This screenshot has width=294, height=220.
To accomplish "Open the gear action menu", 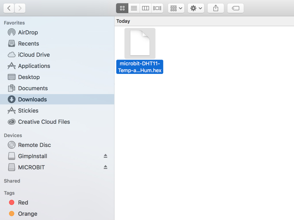I will tap(196, 8).
